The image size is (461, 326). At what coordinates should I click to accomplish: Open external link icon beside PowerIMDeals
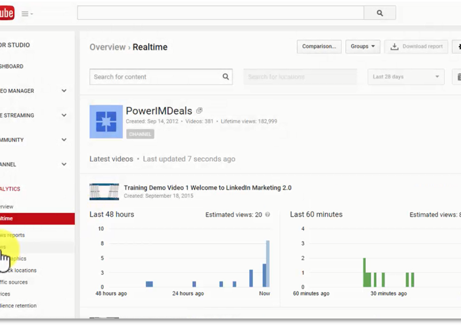tap(199, 111)
